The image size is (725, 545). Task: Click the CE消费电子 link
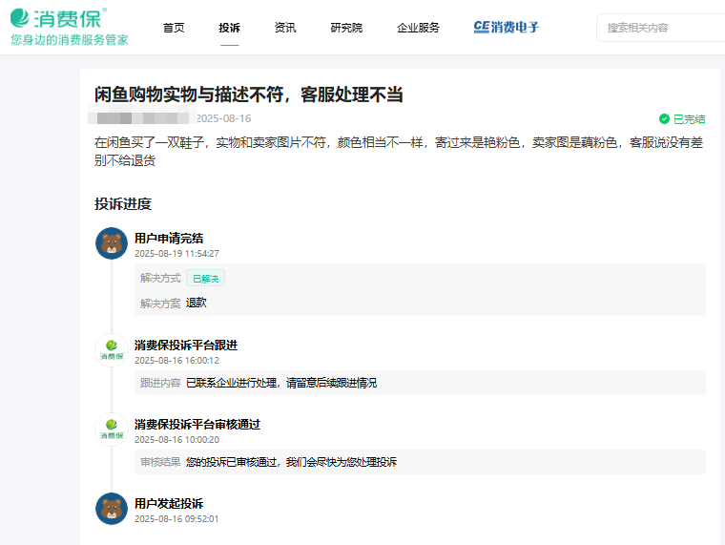(507, 28)
